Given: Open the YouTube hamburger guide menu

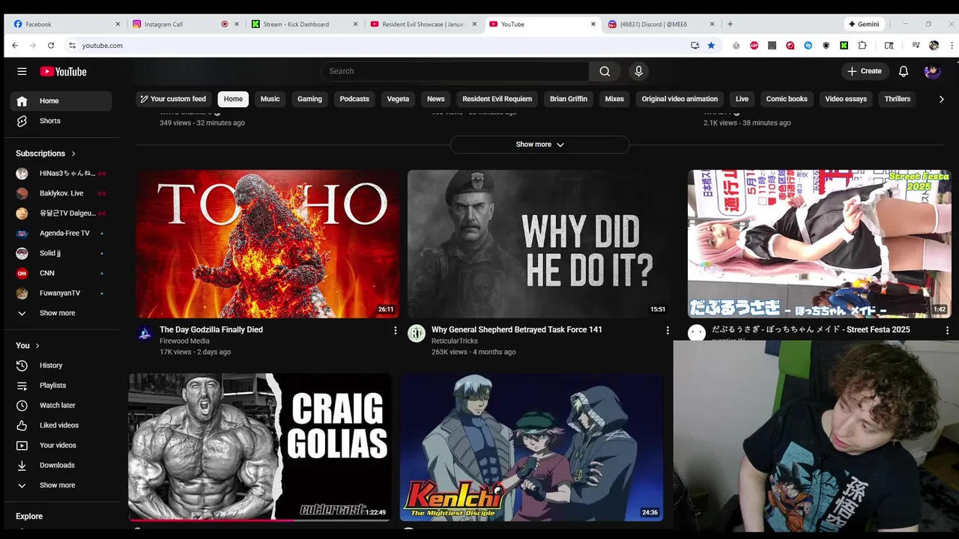Looking at the screenshot, I should (x=22, y=71).
